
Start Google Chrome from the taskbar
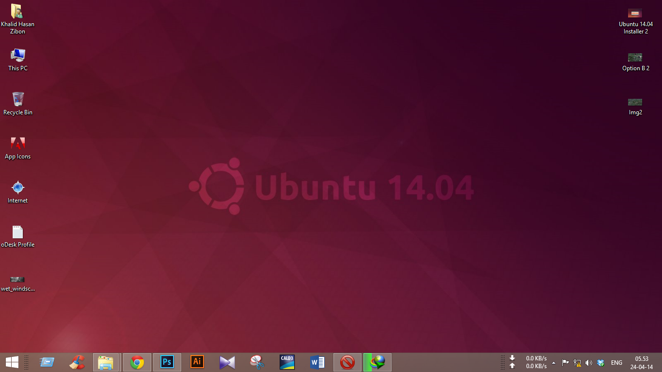[x=137, y=362]
